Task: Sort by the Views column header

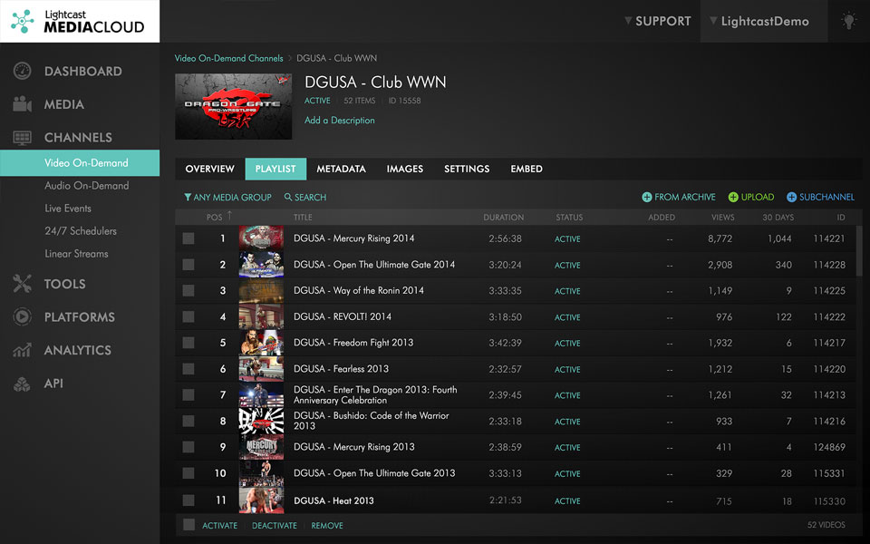Action: [722, 217]
